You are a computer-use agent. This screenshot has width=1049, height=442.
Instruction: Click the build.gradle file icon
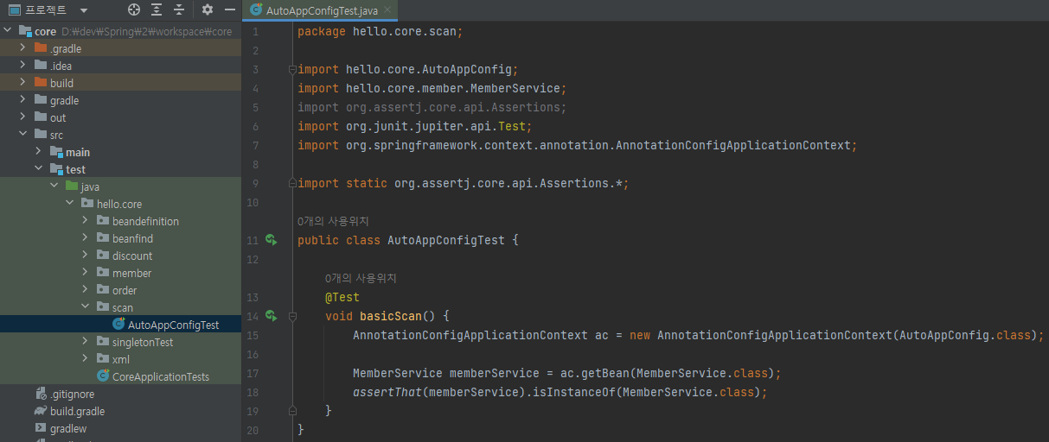tap(41, 411)
